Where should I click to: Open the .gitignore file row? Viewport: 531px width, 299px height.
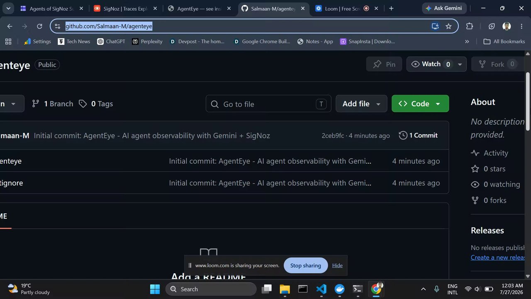pyautogui.click(x=224, y=183)
